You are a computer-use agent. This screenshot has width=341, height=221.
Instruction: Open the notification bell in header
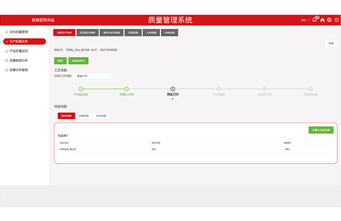315,20
